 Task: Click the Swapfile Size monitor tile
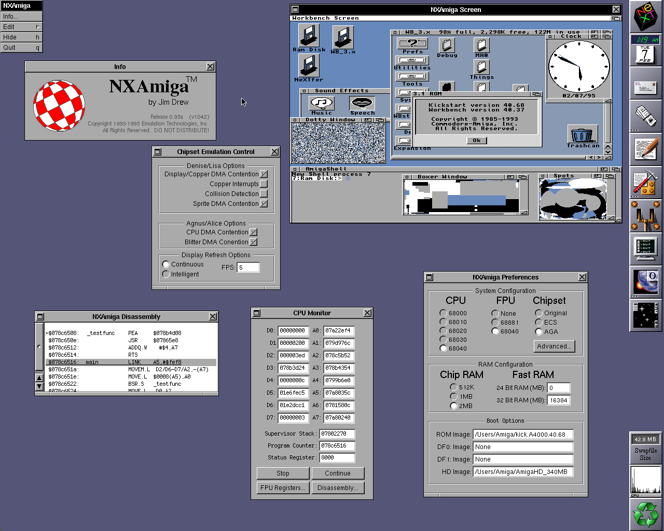(646, 449)
